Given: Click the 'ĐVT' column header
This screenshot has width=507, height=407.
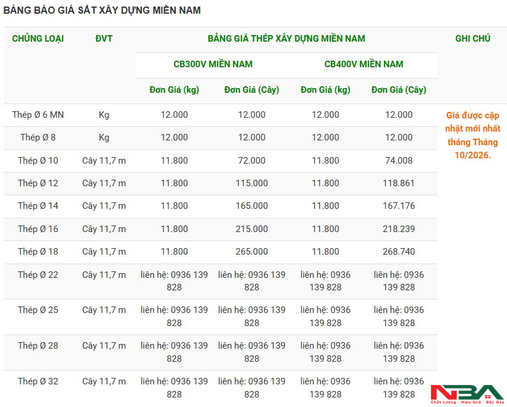Looking at the screenshot, I should [104, 39].
